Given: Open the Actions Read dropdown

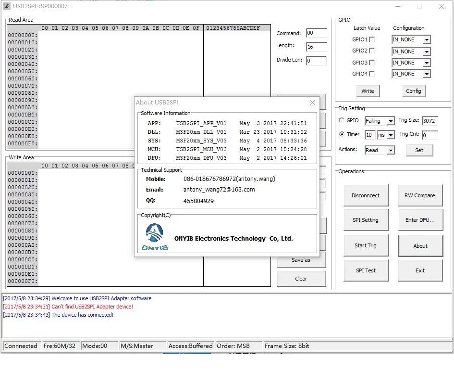Looking at the screenshot, I should [391, 150].
